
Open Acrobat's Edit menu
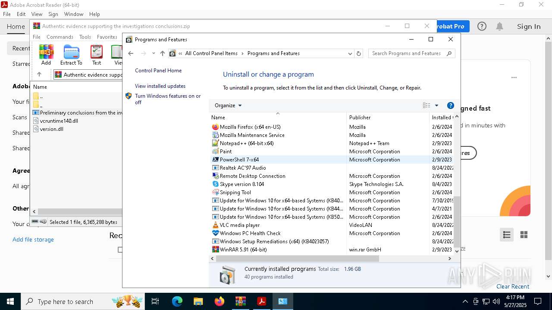coord(21,14)
